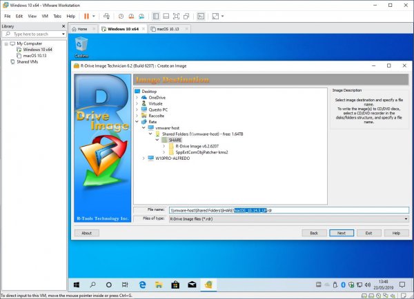
Task: Select Windows 10 x64 in the library
Action: pos(37,50)
